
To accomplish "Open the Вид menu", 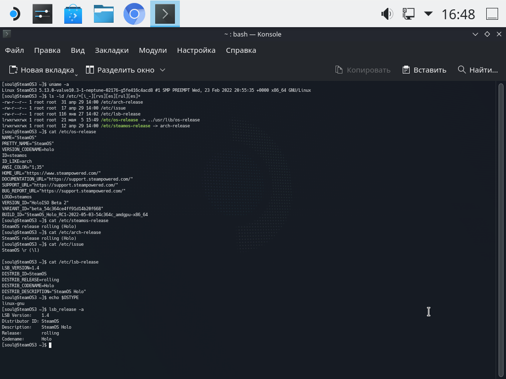I will (x=78, y=50).
